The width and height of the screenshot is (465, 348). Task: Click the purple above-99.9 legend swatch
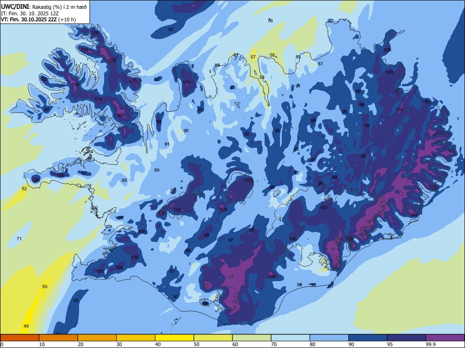tap(445, 338)
